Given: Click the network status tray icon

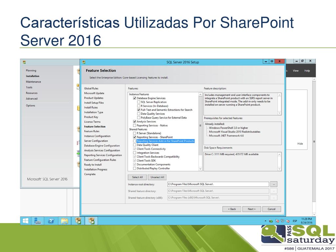Looking at the screenshot, I should pos(283,221).
